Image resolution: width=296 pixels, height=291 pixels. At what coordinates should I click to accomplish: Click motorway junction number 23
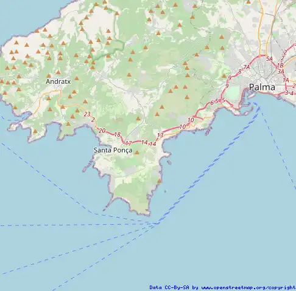click(87, 114)
